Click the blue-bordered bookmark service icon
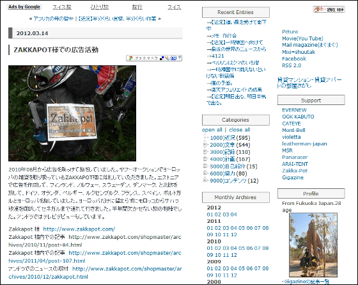The height and width of the screenshot is (285, 358). pyautogui.click(x=173, y=58)
